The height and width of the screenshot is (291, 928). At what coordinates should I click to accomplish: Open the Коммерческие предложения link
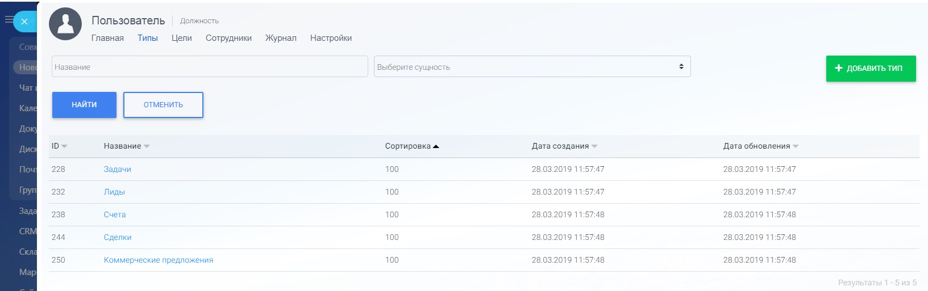tap(159, 260)
